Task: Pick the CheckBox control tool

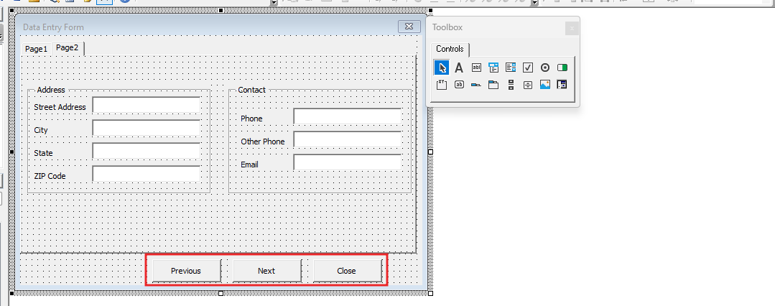Action: 528,68
